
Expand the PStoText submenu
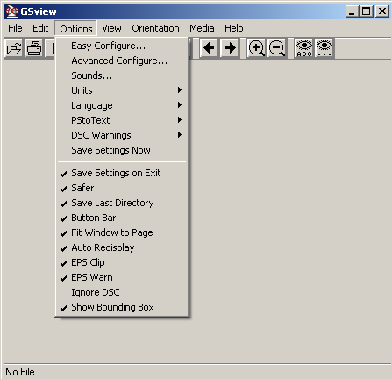tap(122, 120)
